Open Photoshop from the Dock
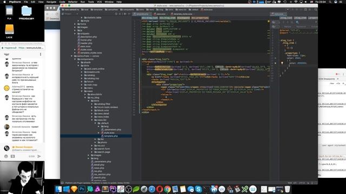The height and width of the screenshot is (194, 346). (82, 189)
